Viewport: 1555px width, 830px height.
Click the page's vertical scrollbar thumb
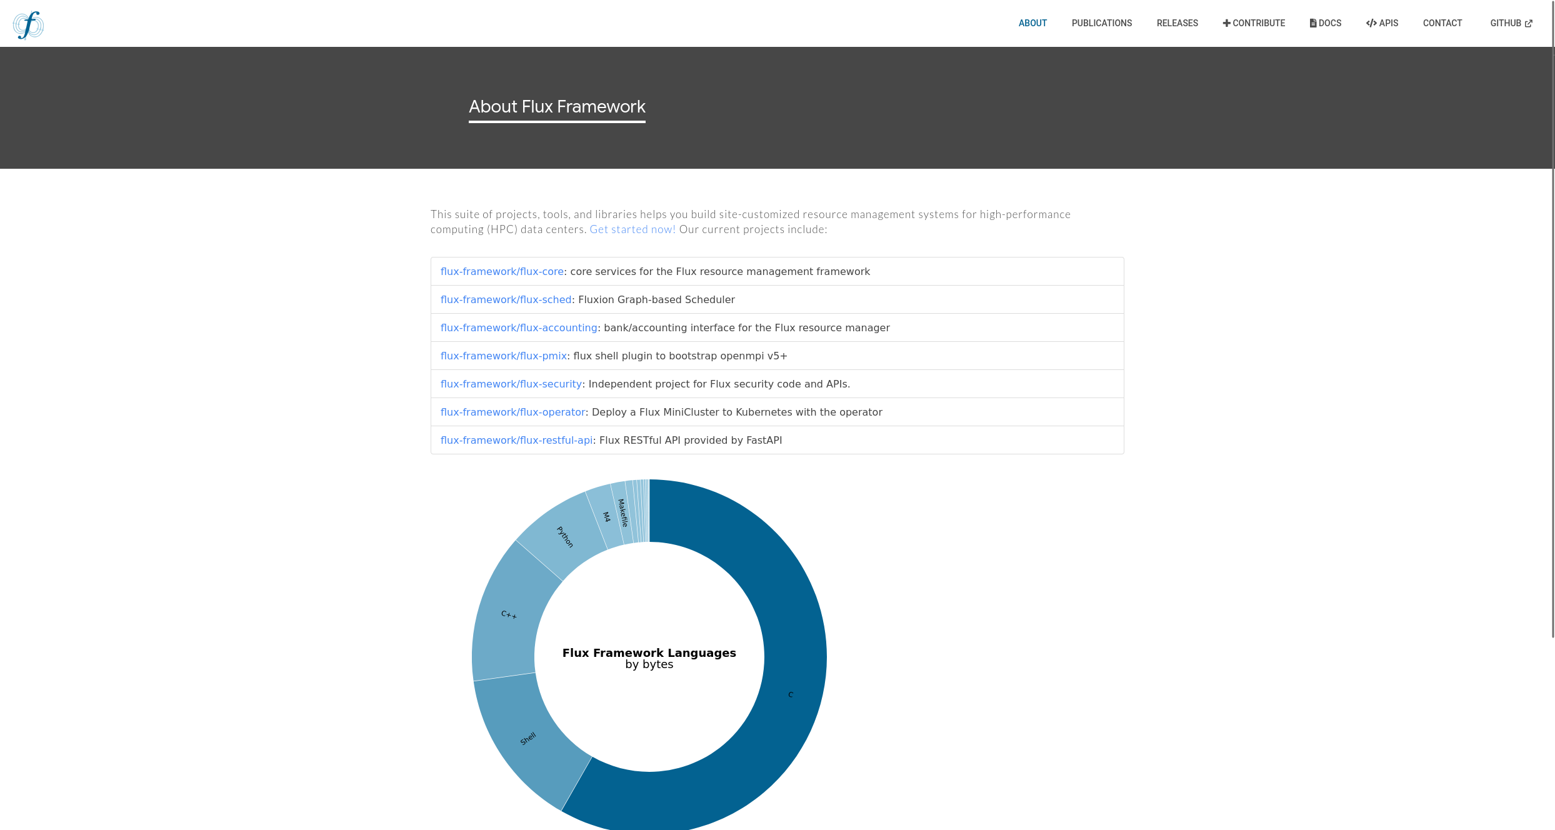pos(1552,319)
